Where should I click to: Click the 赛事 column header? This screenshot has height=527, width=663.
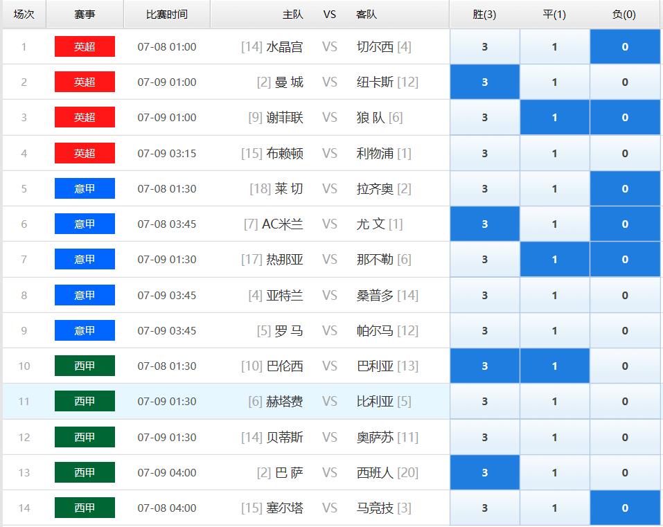tap(85, 15)
